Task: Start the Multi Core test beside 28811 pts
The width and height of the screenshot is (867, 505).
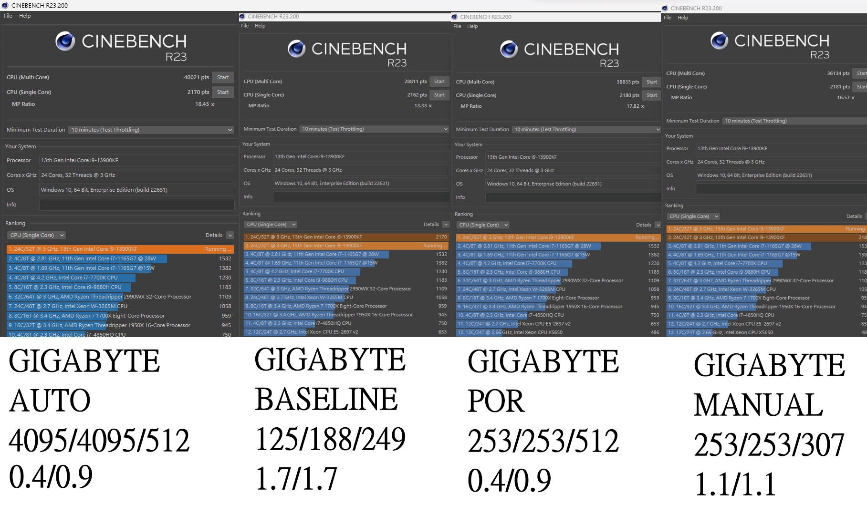Action: (439, 82)
